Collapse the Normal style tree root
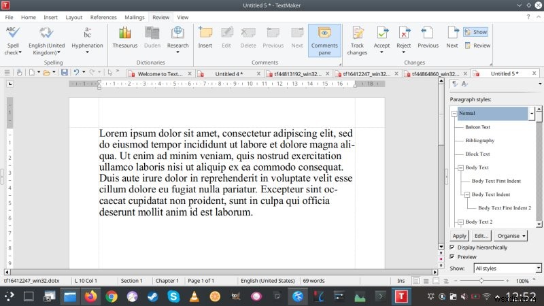This screenshot has width=544, height=306. tap(454, 114)
